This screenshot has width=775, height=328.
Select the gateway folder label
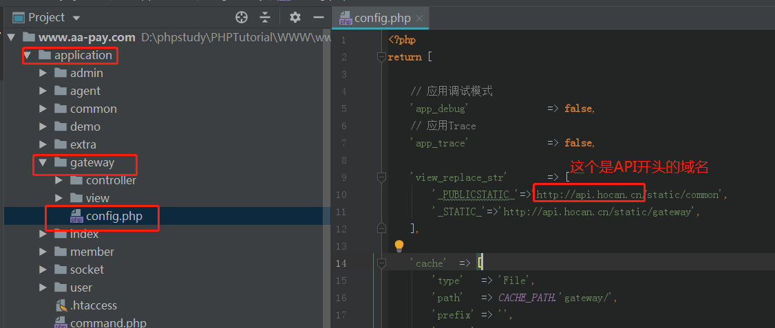tap(92, 162)
